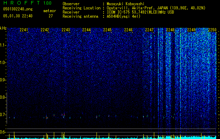Screen dimensions: 220x139
Task: Click the 2249 time marker
Action: 191,30
